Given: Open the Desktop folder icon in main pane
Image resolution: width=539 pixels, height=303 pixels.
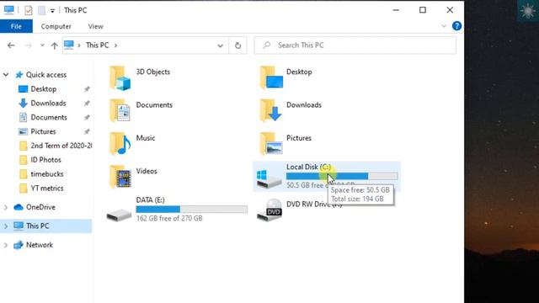Looking at the screenshot, I should [x=271, y=77].
